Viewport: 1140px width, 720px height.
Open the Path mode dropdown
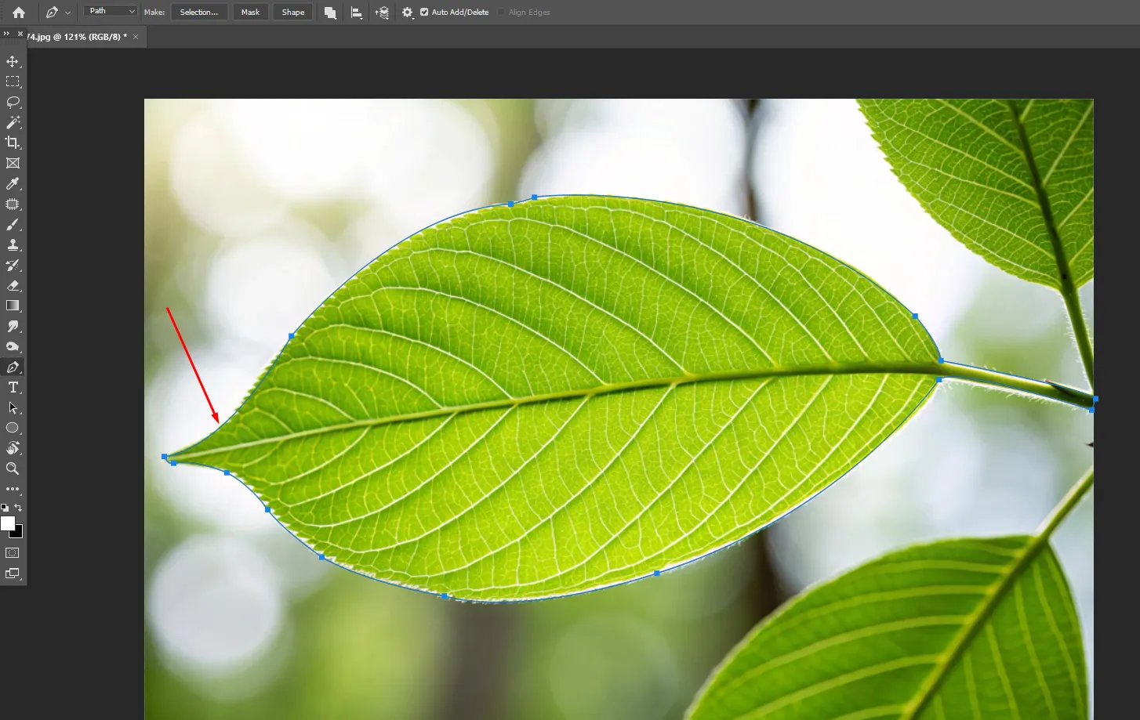click(x=111, y=11)
